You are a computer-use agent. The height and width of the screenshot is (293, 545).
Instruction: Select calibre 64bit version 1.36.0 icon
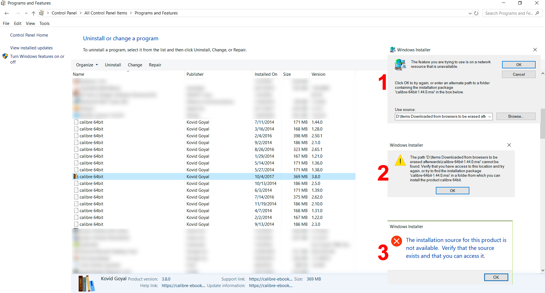pyautogui.click(x=76, y=163)
